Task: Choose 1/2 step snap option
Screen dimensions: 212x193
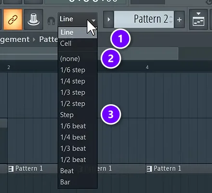Action: coord(78,104)
